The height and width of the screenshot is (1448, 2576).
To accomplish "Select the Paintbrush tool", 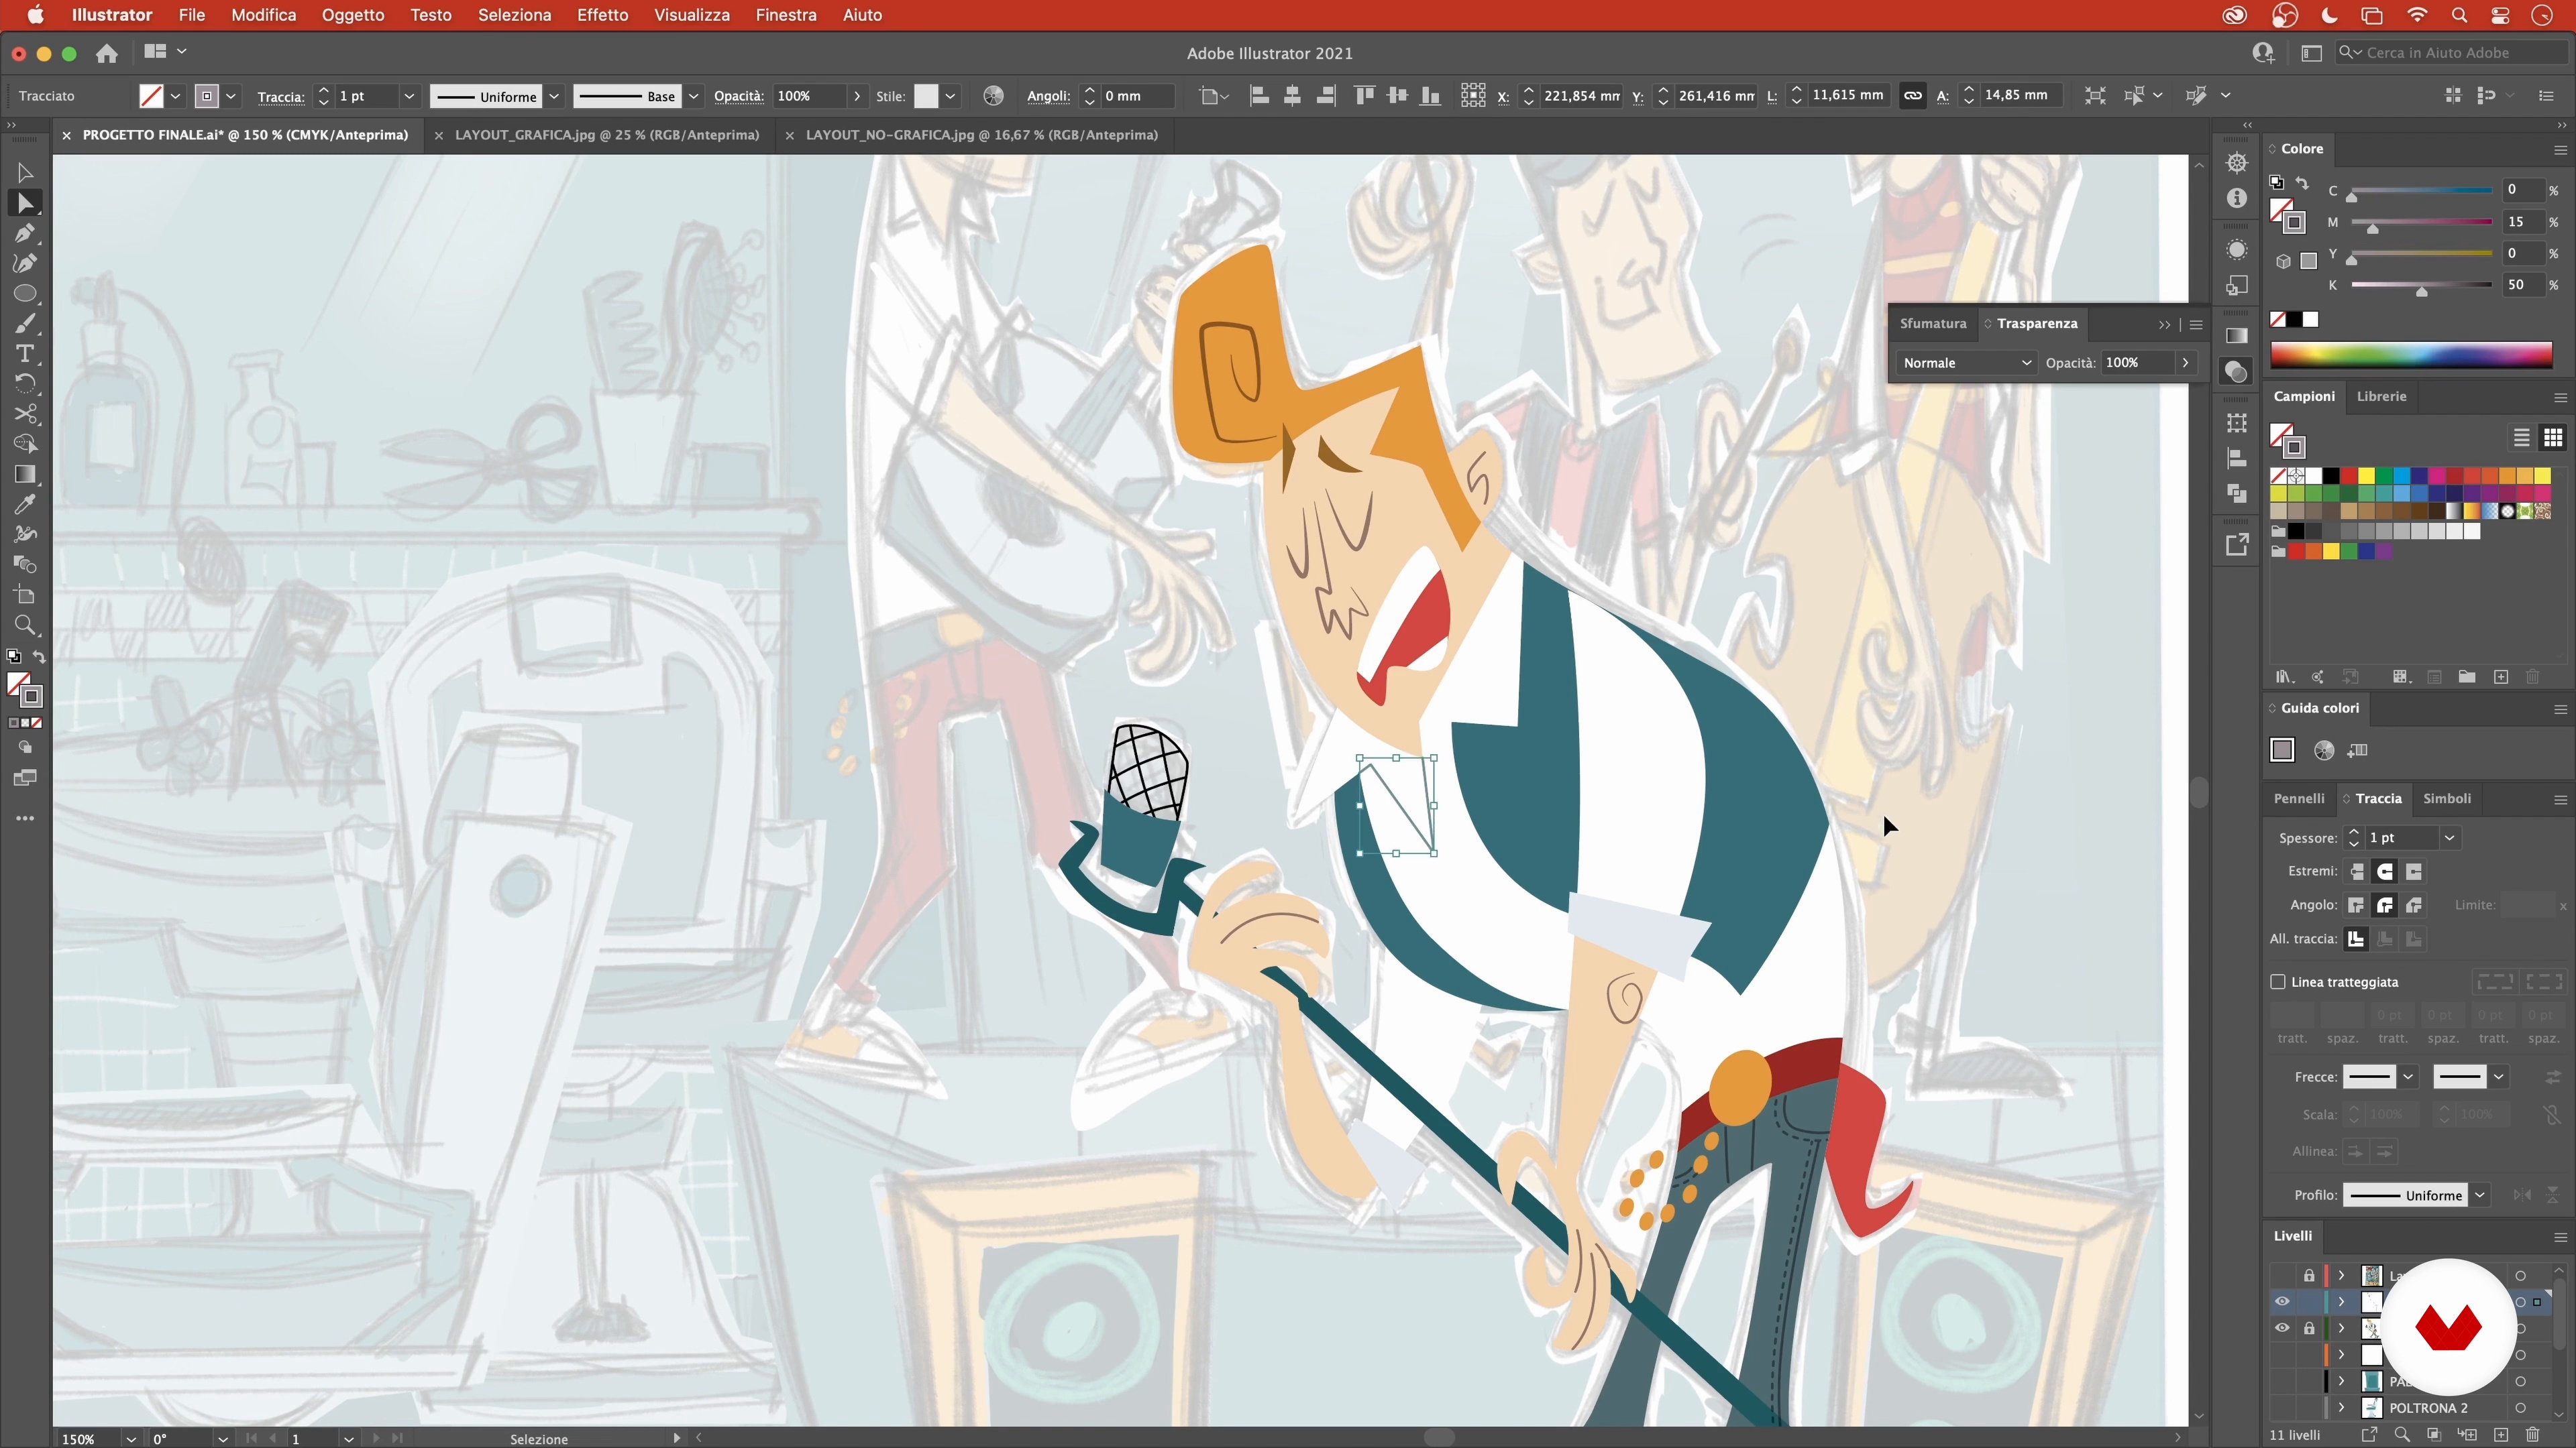I will click(25, 324).
